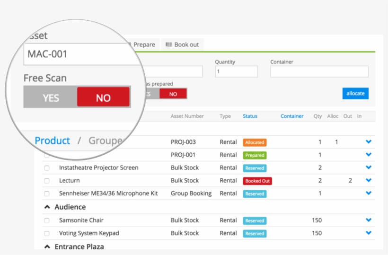Tick the Sennheiser ME34/36 Microphone Kit checkbox
Screen dimensions: 388x255
pos(47,194)
